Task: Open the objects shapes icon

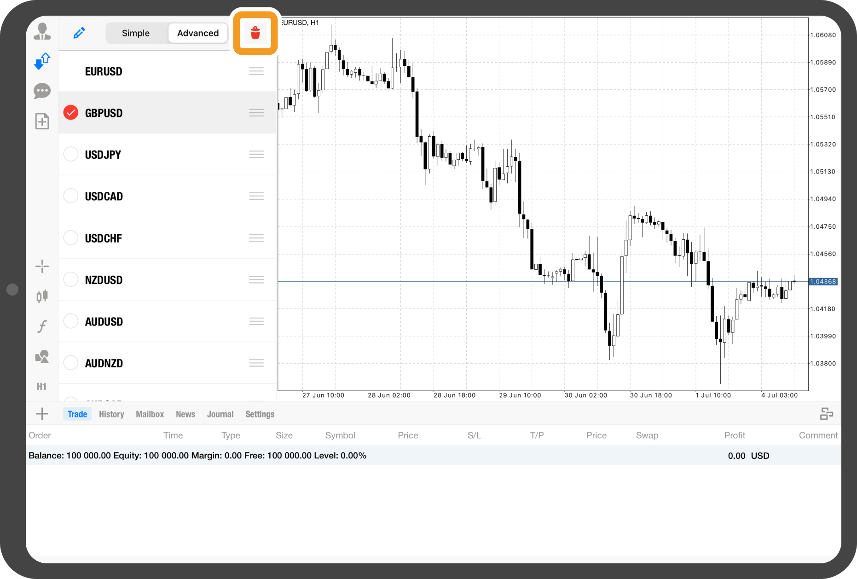Action: (x=42, y=357)
